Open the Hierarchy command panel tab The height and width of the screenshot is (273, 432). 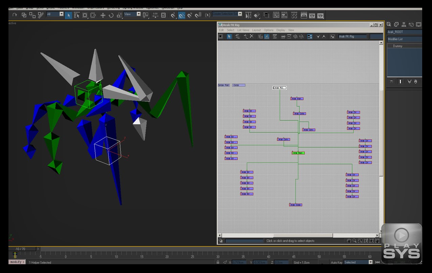(x=404, y=25)
